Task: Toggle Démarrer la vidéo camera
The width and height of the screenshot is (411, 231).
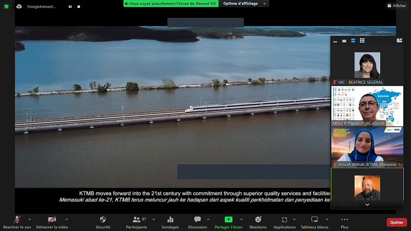Action: pyautogui.click(x=52, y=220)
